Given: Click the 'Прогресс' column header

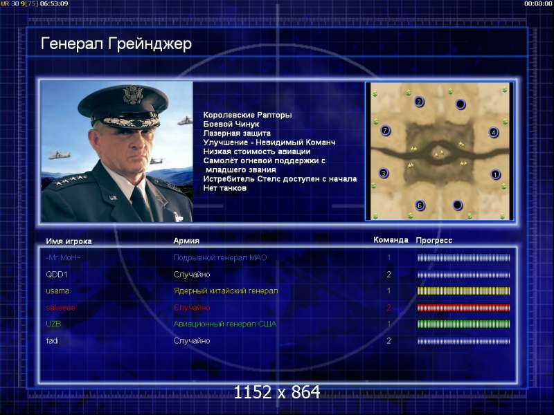Looking at the screenshot, I should coord(434,240).
